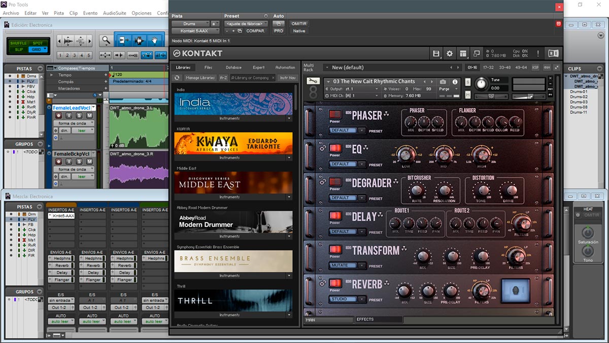This screenshot has width=609, height=343.
Task: Open the Pista menu in Pro Tools
Action: click(x=59, y=13)
